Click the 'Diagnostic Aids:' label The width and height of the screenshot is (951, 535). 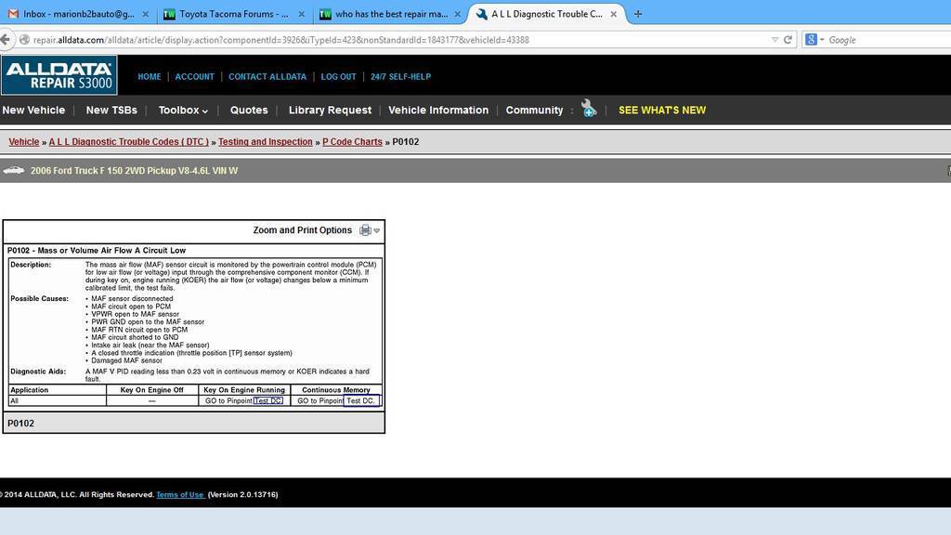(38, 372)
